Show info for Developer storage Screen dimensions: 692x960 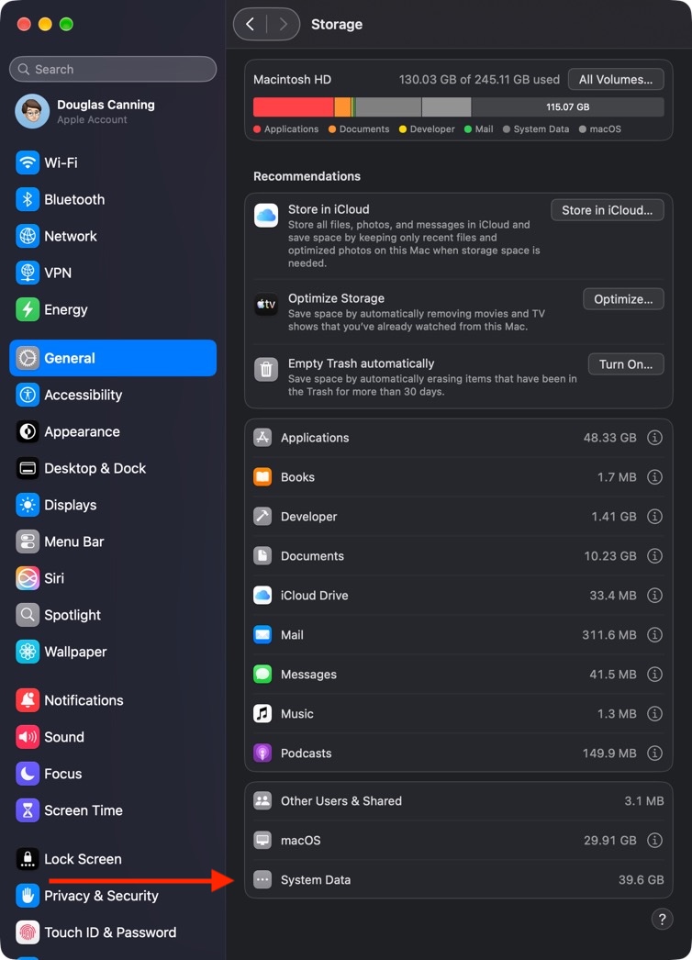654,517
